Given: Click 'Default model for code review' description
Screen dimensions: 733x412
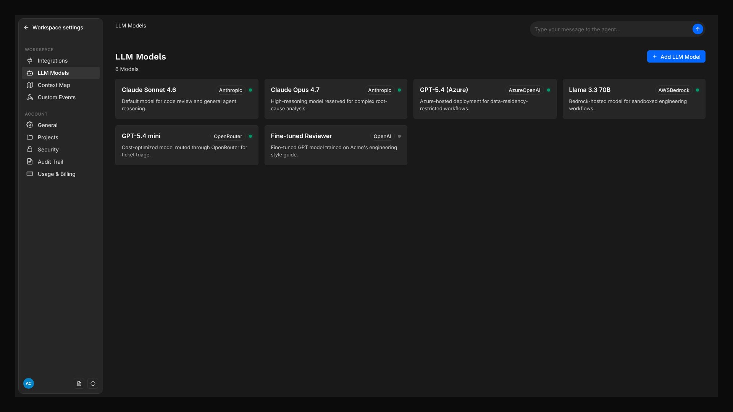Looking at the screenshot, I should [x=179, y=105].
